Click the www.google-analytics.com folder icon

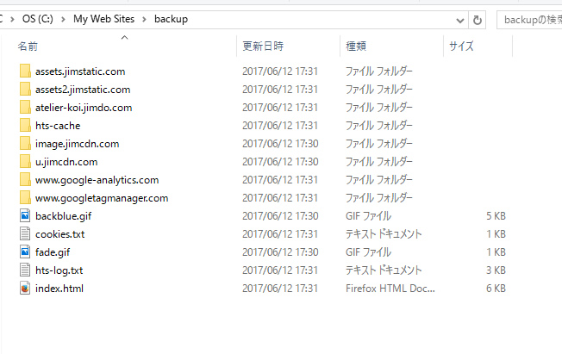click(25, 179)
